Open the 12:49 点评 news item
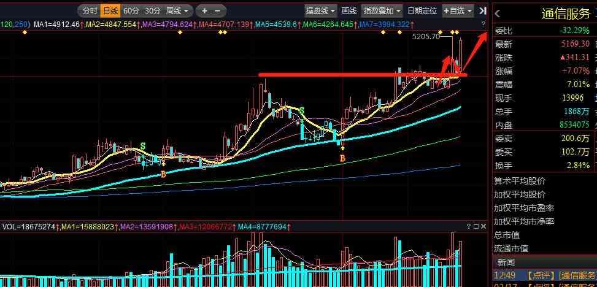597x287 pixels. 546,275
